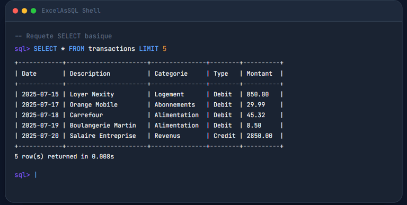Click the Carrefour description cell

click(86, 115)
